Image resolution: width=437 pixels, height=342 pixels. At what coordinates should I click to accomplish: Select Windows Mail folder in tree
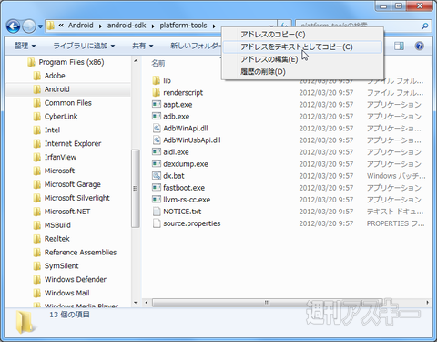pos(67,293)
